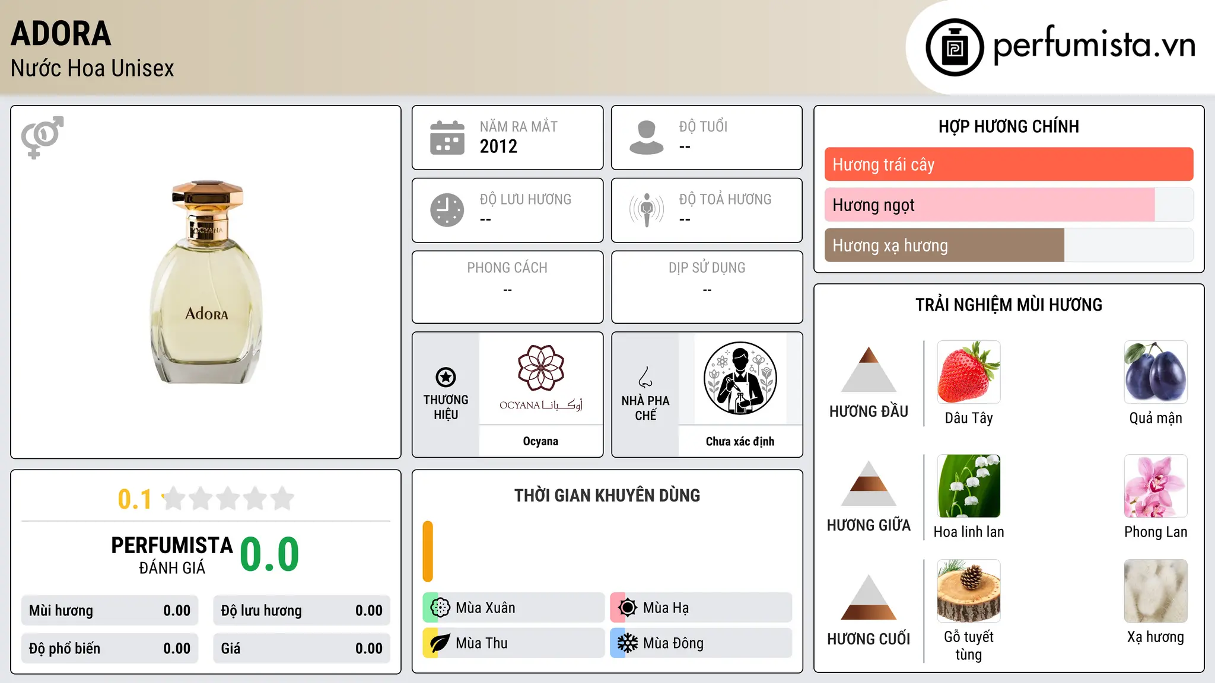Click the Perfumista Đánh Giá label
Image resolution: width=1215 pixels, height=683 pixels.
click(172, 556)
